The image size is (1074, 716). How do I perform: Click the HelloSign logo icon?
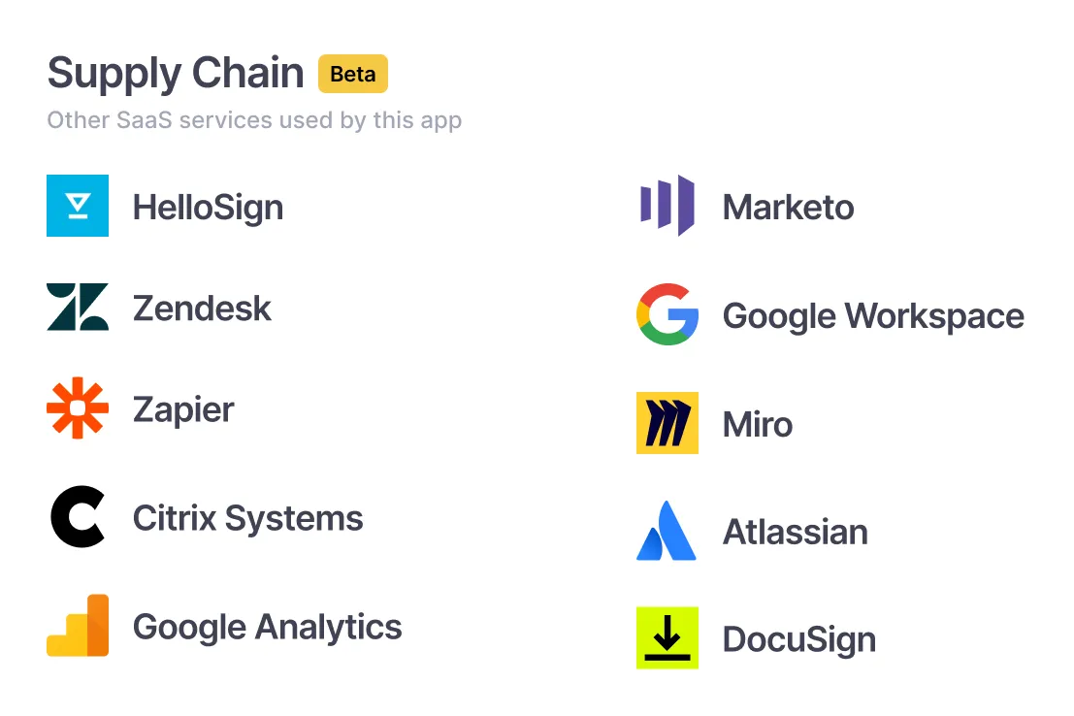point(78,206)
